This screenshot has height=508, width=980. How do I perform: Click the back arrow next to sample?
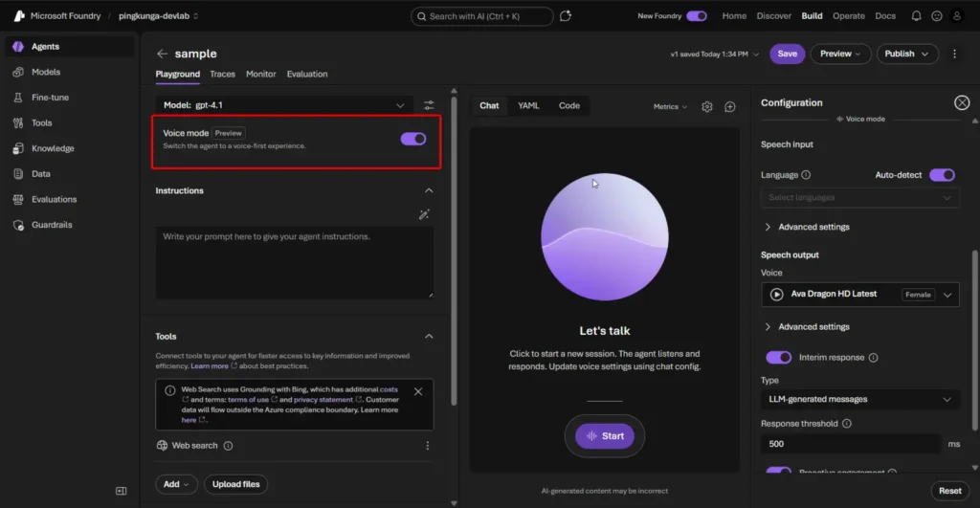click(x=162, y=55)
